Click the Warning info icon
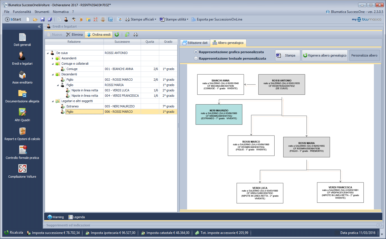Viewport: 386px width, 239px height. pos(50,217)
